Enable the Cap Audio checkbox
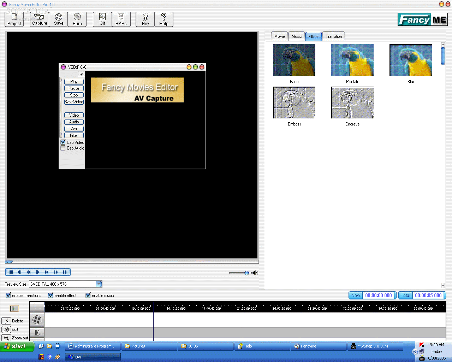This screenshot has height=362, width=452. (63, 148)
